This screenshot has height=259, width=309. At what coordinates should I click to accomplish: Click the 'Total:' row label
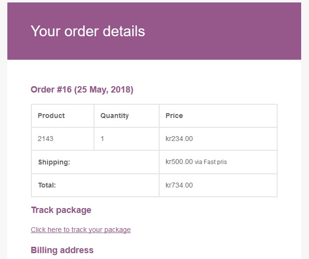pos(47,185)
